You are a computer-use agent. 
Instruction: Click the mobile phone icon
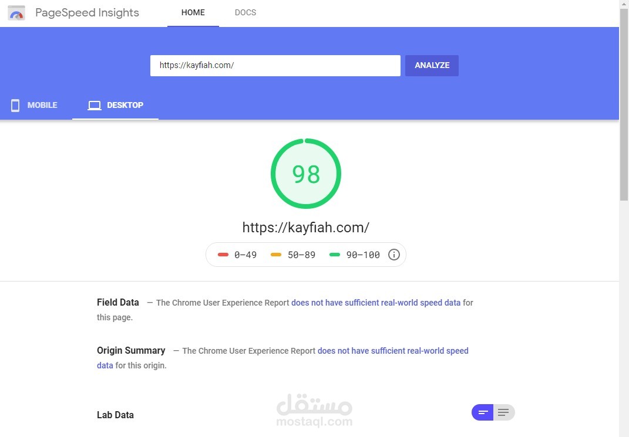pos(15,106)
